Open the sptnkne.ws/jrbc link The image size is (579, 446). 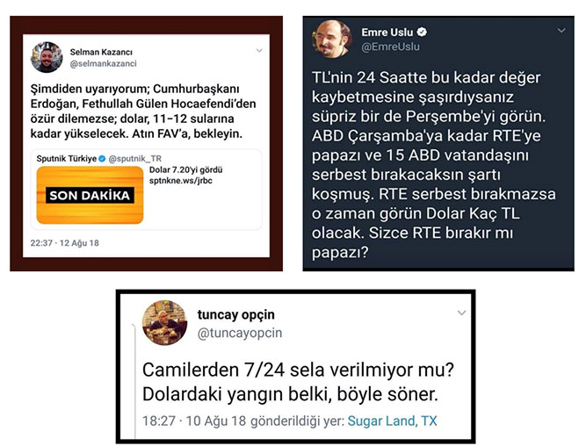181,181
